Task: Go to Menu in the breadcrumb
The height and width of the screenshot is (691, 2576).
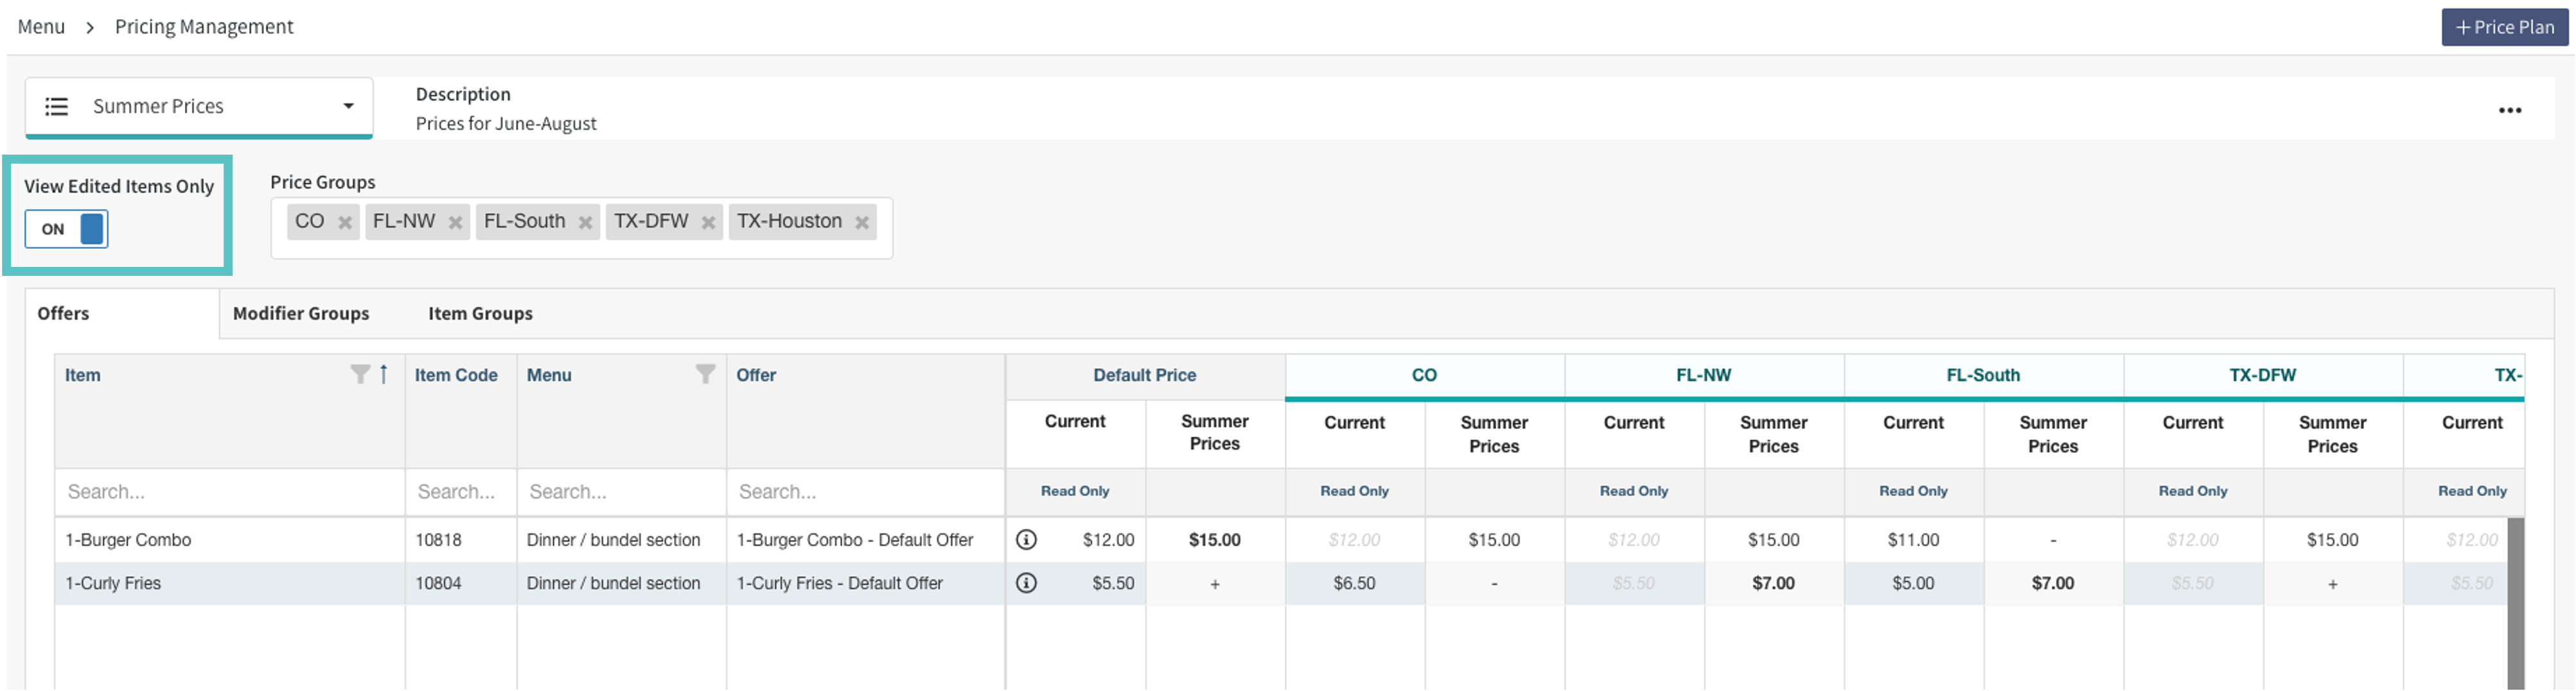Action: [x=41, y=27]
